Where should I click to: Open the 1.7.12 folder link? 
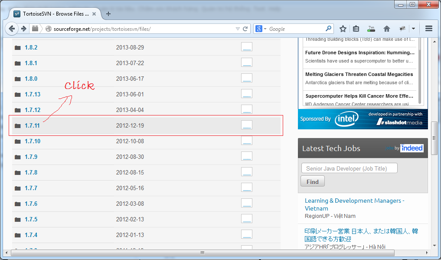click(33, 110)
